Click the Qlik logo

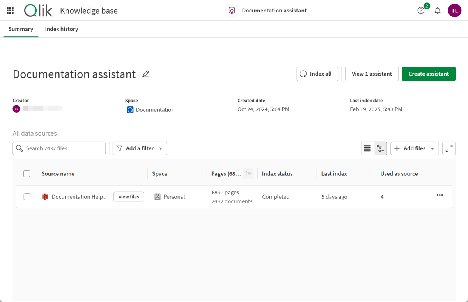tap(38, 11)
